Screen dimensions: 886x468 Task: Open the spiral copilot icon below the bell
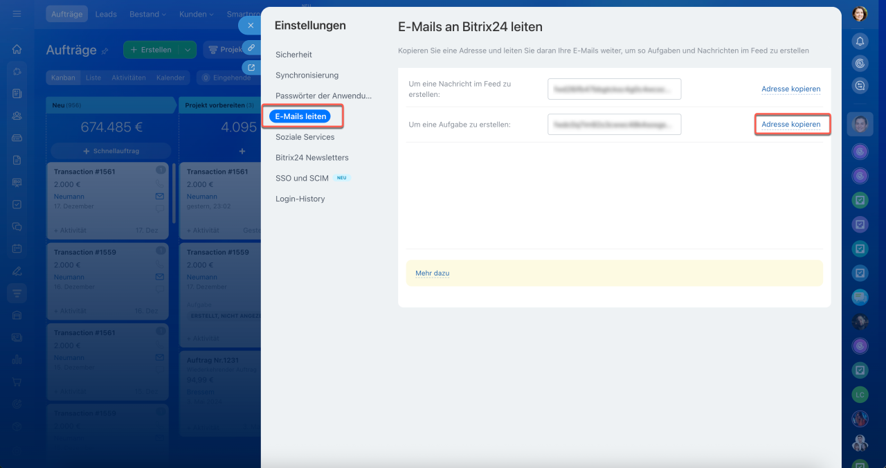(860, 64)
